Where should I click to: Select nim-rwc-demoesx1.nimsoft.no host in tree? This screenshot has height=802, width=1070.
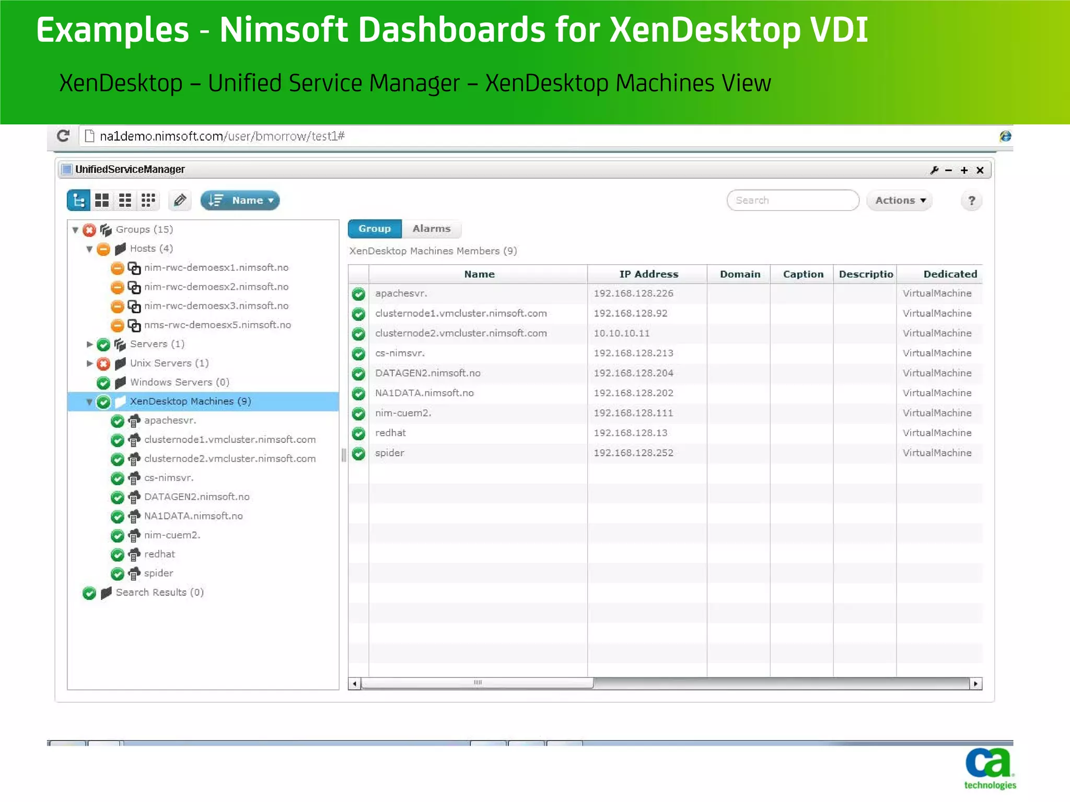pos(216,268)
